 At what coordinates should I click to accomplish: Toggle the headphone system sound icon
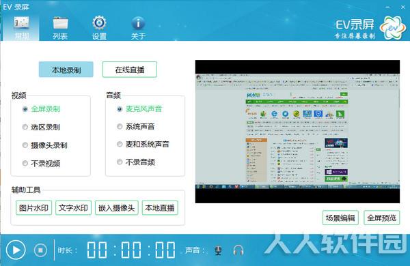coord(238,250)
